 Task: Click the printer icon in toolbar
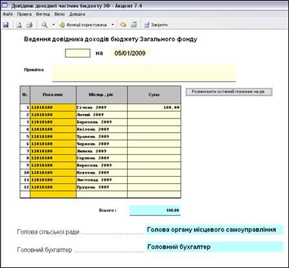[x=29, y=25]
